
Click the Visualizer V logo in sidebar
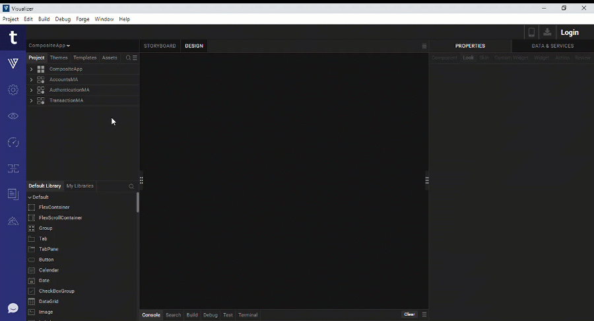[x=13, y=63]
